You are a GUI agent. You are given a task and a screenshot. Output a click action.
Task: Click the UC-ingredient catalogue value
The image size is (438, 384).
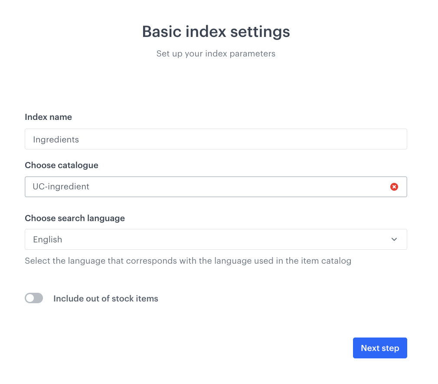pyautogui.click(x=61, y=187)
